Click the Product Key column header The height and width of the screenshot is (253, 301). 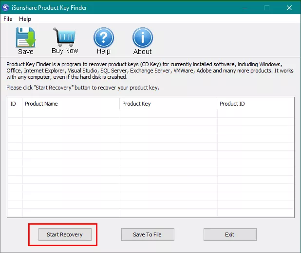click(x=168, y=104)
